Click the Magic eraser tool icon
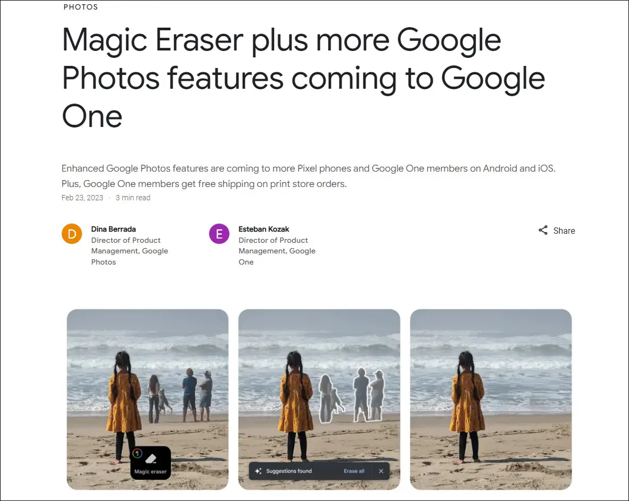The width and height of the screenshot is (629, 501). point(151,459)
